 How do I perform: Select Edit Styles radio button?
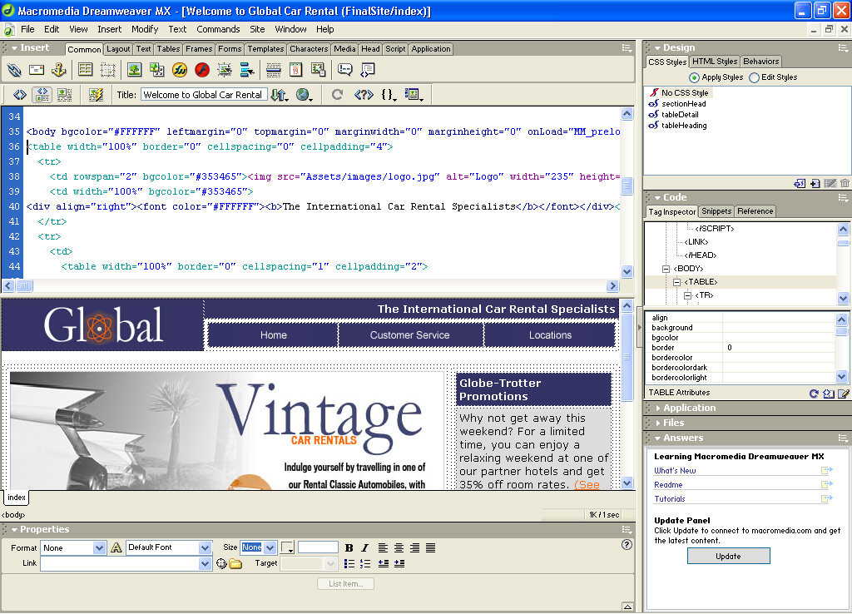coord(754,77)
